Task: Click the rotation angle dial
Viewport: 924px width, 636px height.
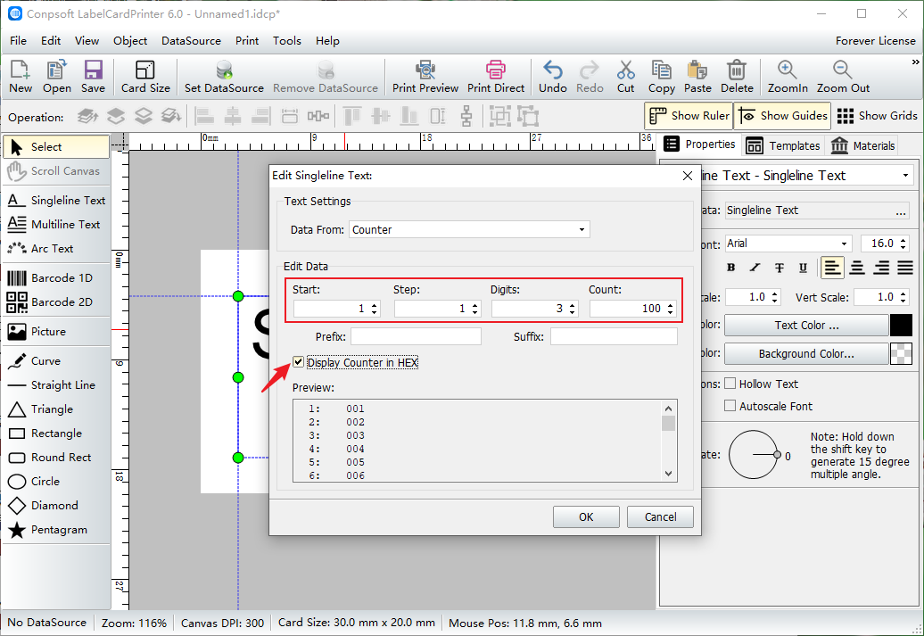Action: [x=754, y=454]
